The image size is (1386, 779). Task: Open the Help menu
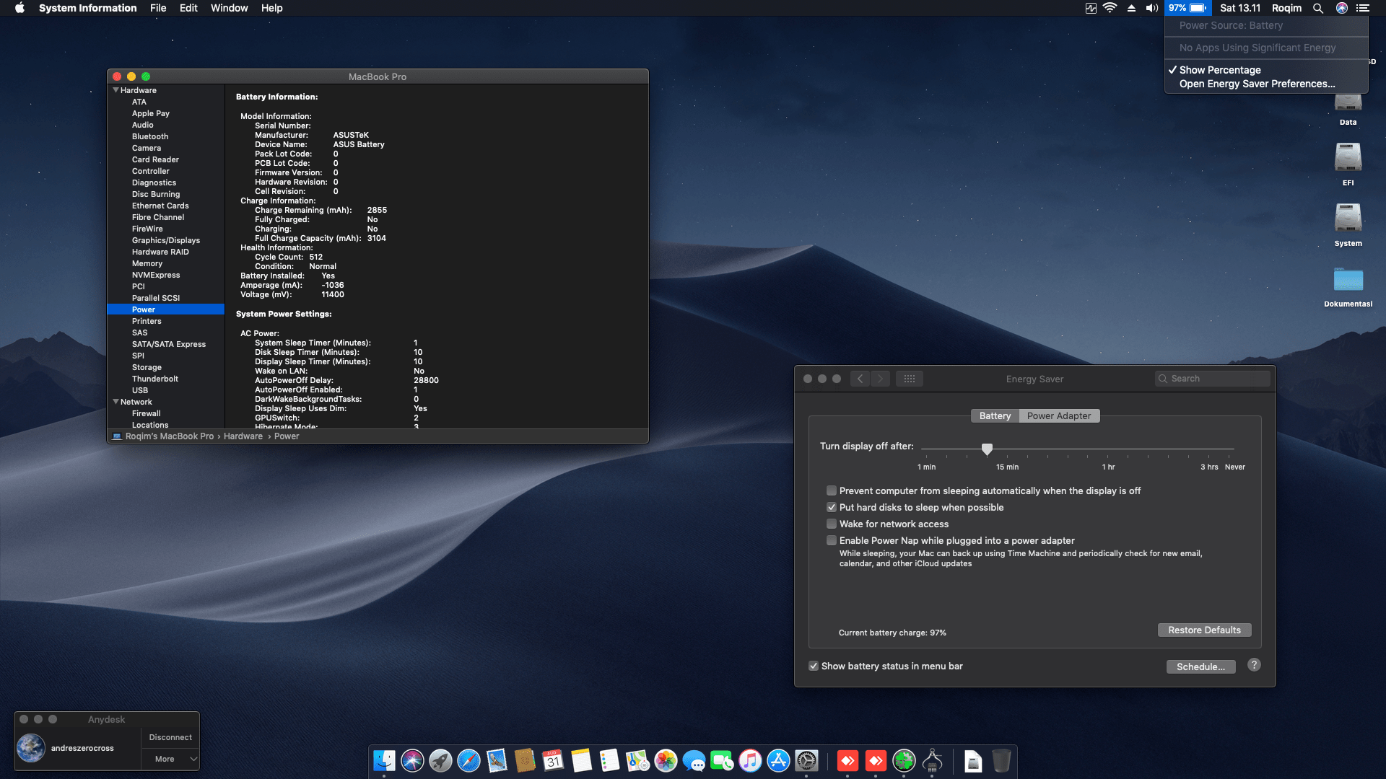(x=271, y=8)
